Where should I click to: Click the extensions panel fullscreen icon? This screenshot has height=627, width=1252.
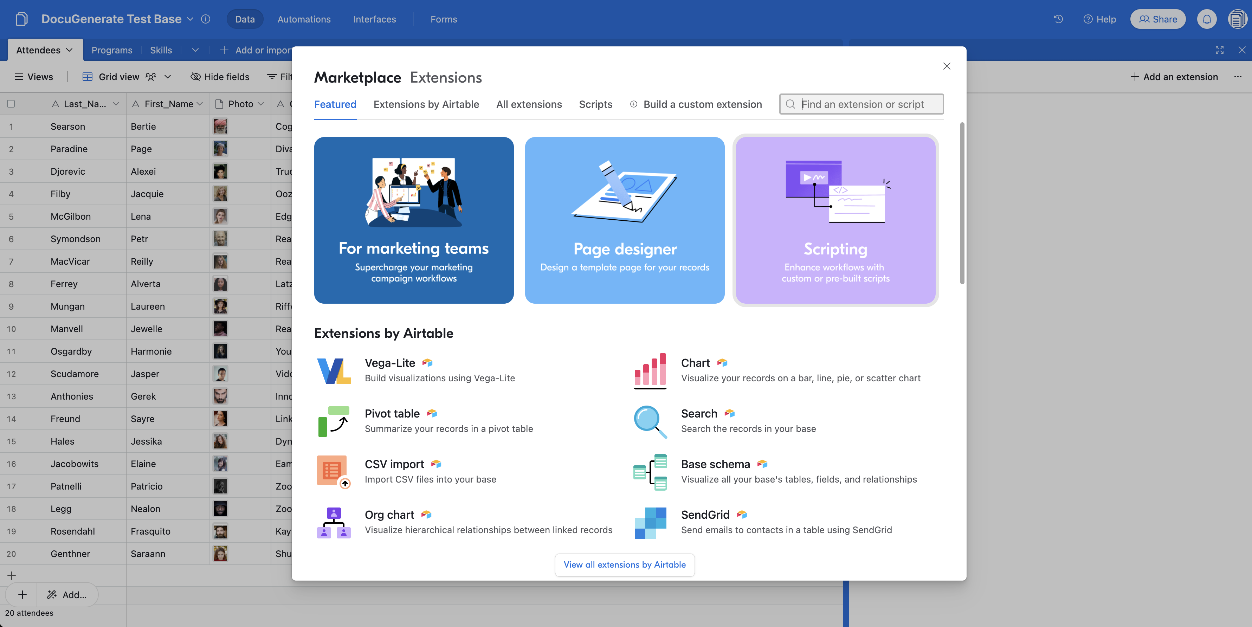coord(1219,50)
